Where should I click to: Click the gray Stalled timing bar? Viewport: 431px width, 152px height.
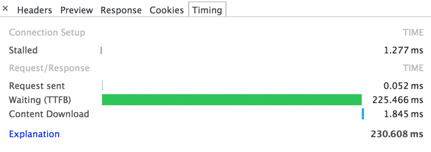(101, 50)
